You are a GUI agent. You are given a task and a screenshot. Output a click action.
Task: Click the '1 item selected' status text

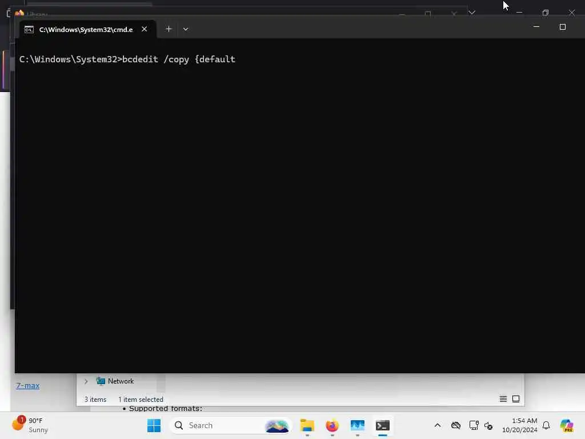[141, 400]
